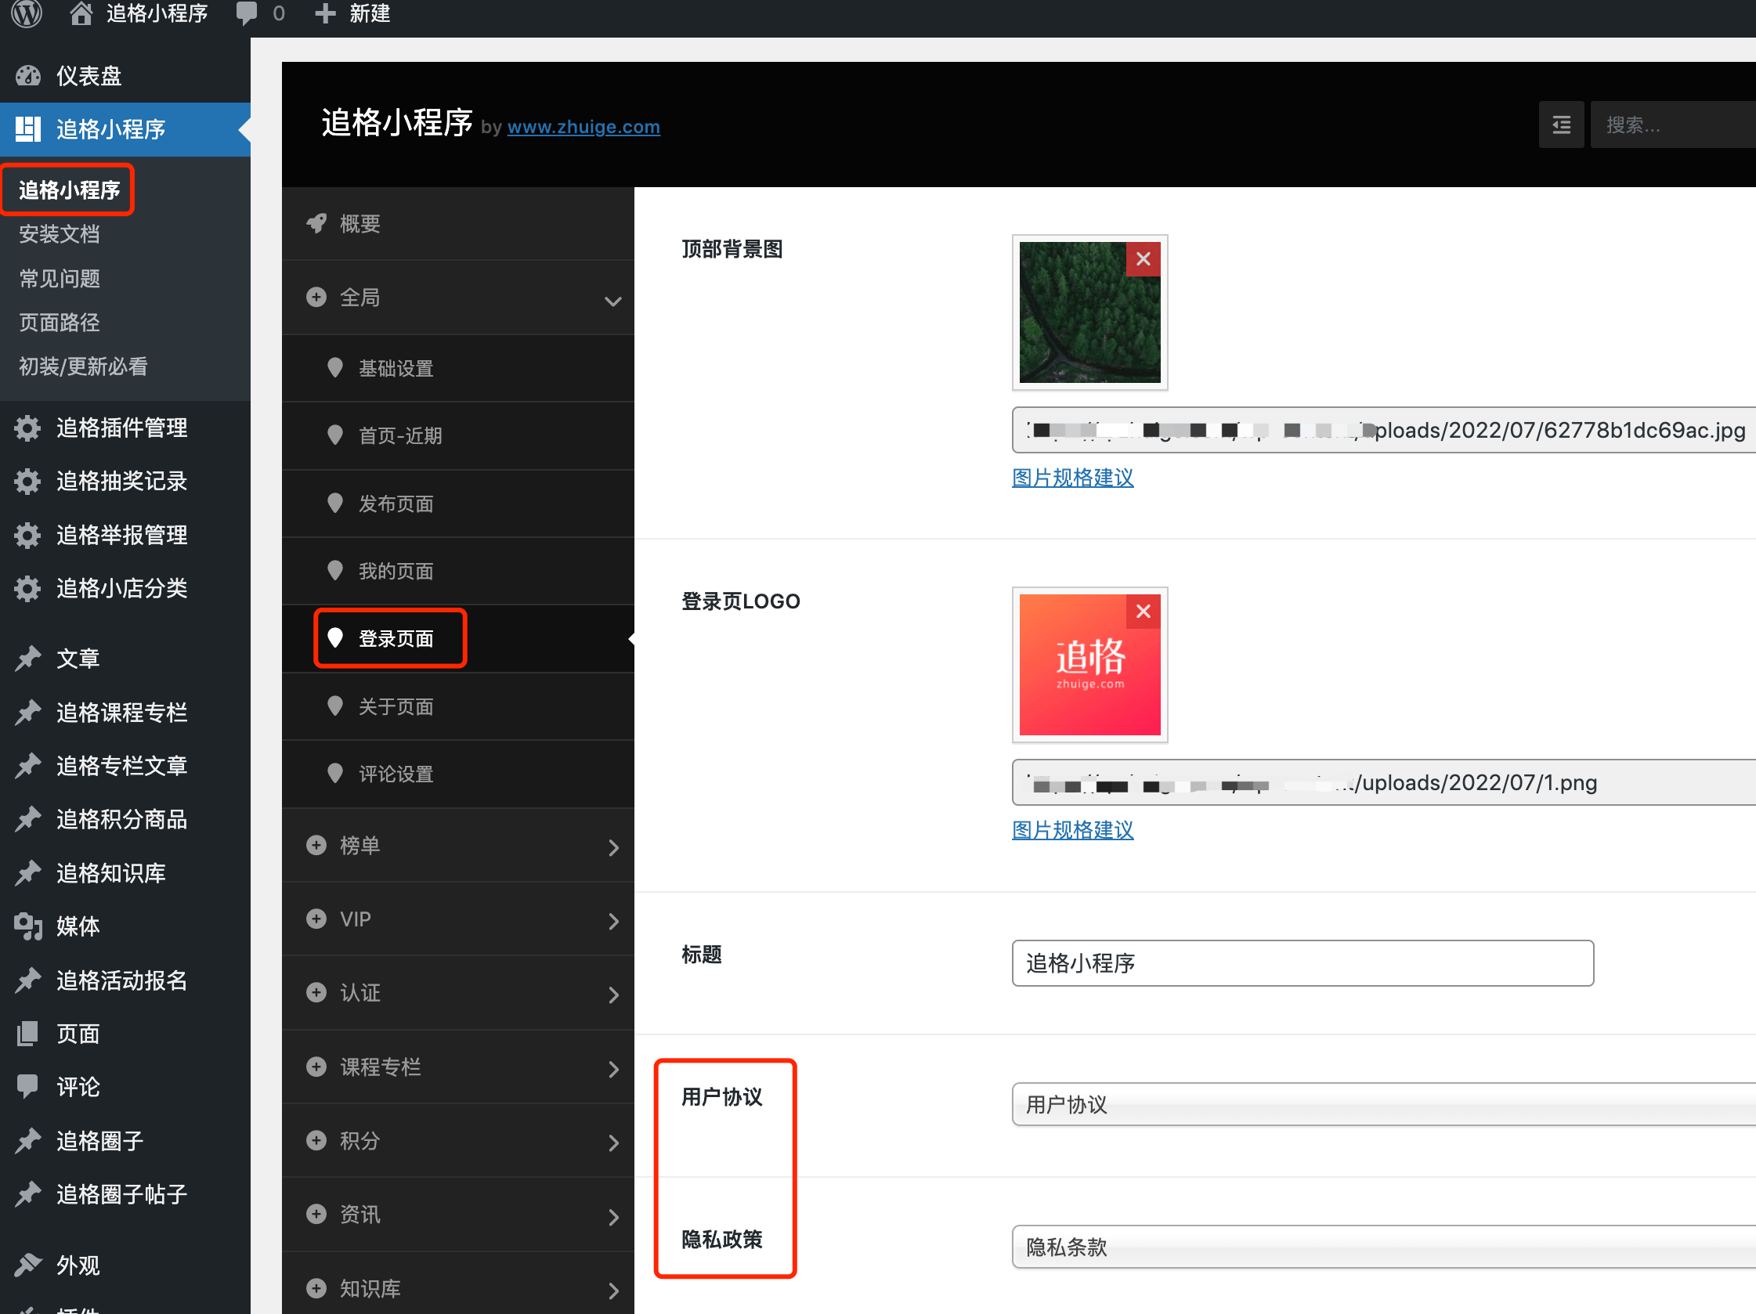Click the 标题 text field
This screenshot has height=1314, width=1756.
point(1303,963)
